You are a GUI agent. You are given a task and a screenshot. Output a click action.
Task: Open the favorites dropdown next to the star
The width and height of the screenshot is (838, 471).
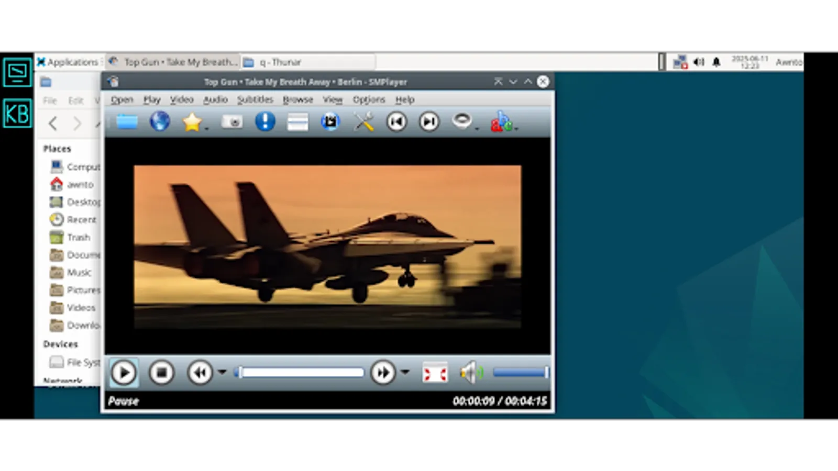[205, 128]
